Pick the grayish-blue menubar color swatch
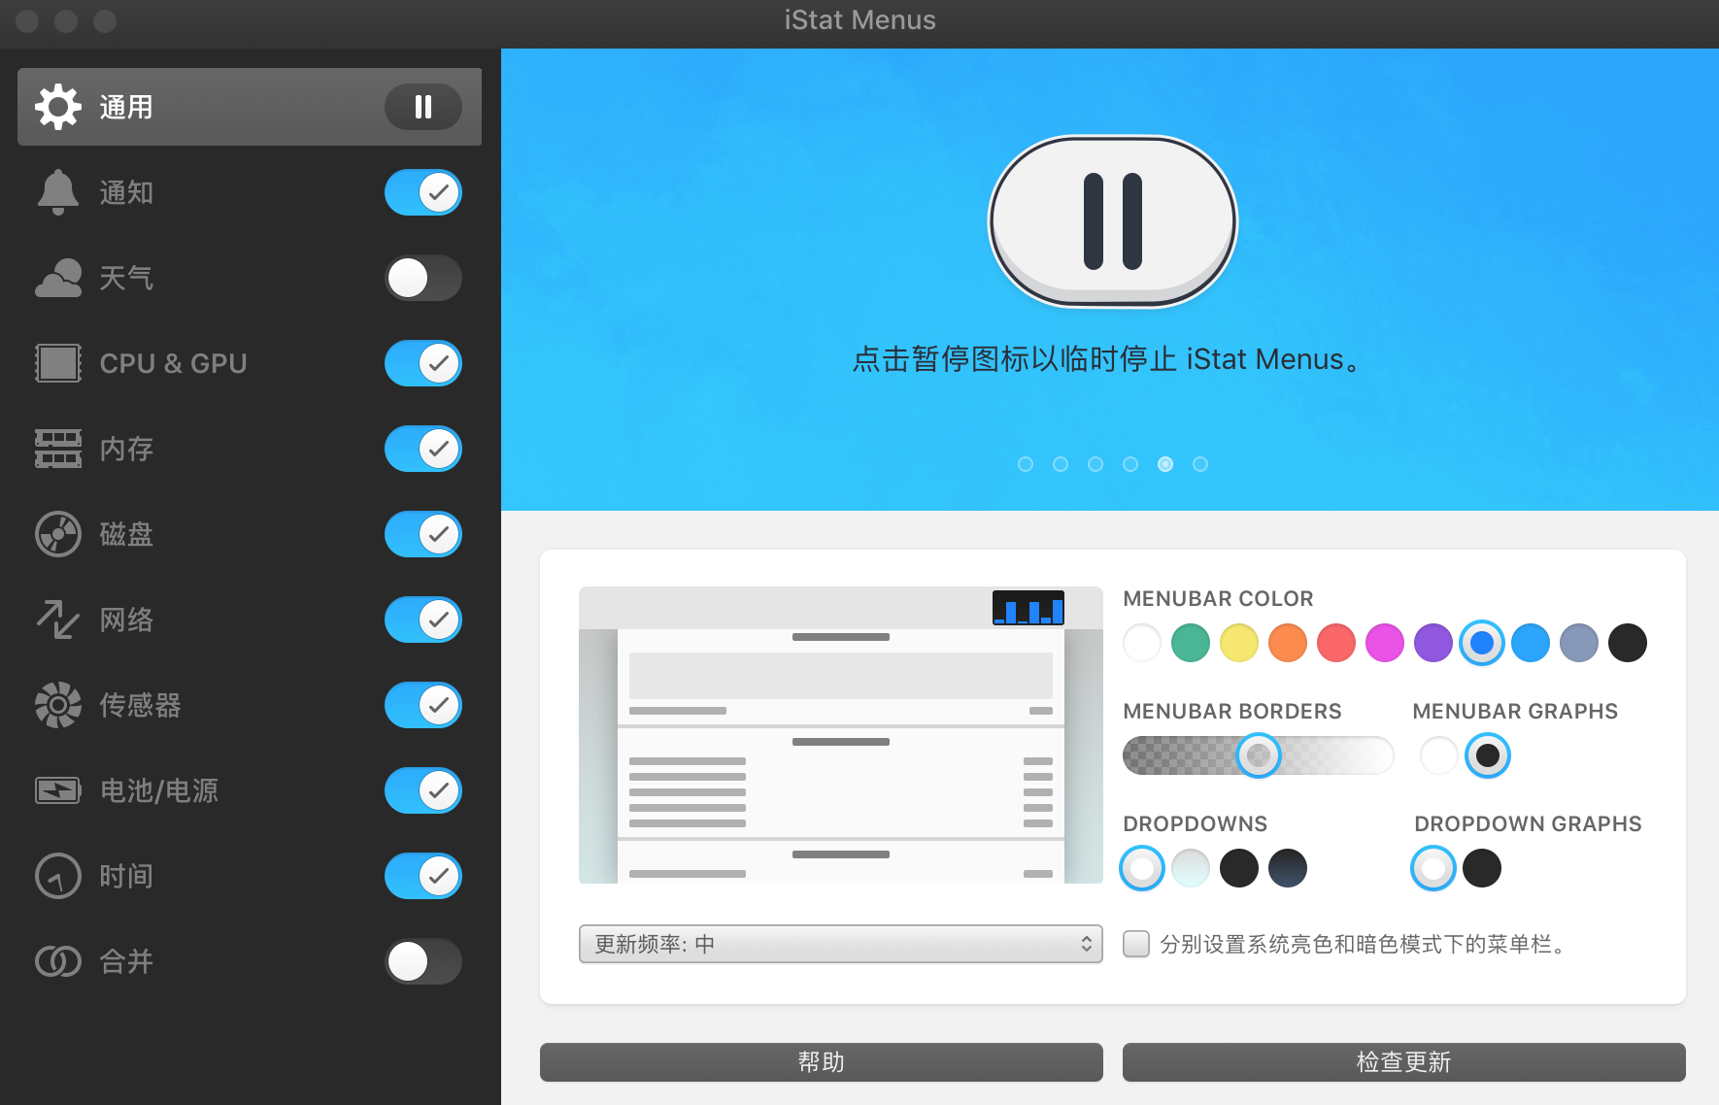Viewport: 1719px width, 1105px height. click(x=1579, y=643)
